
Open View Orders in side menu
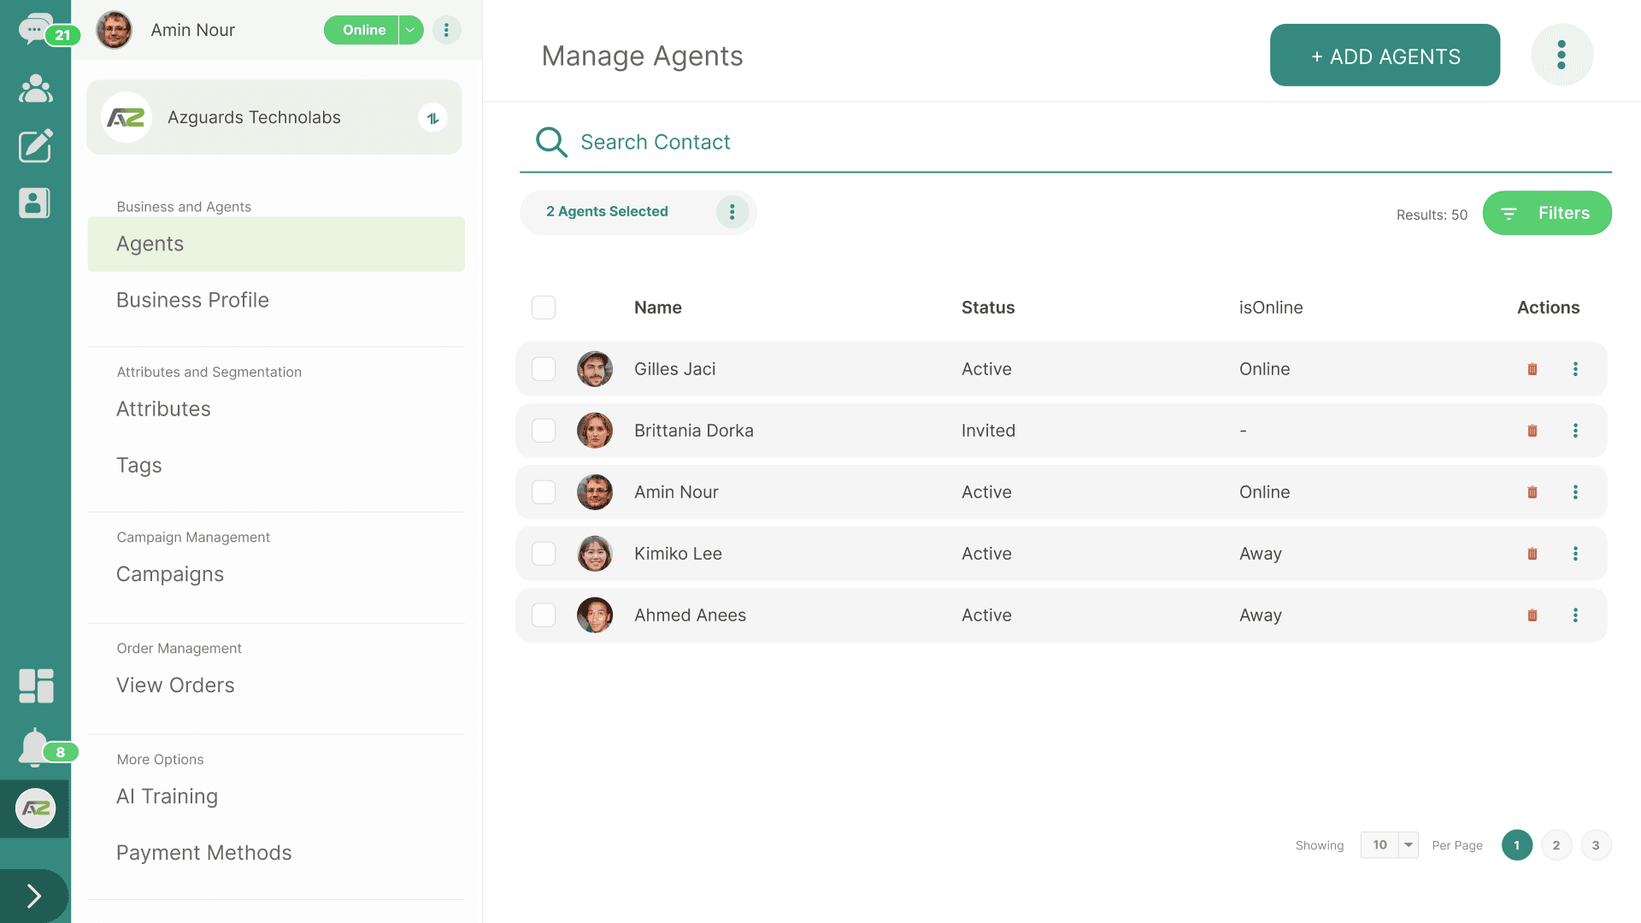[175, 685]
